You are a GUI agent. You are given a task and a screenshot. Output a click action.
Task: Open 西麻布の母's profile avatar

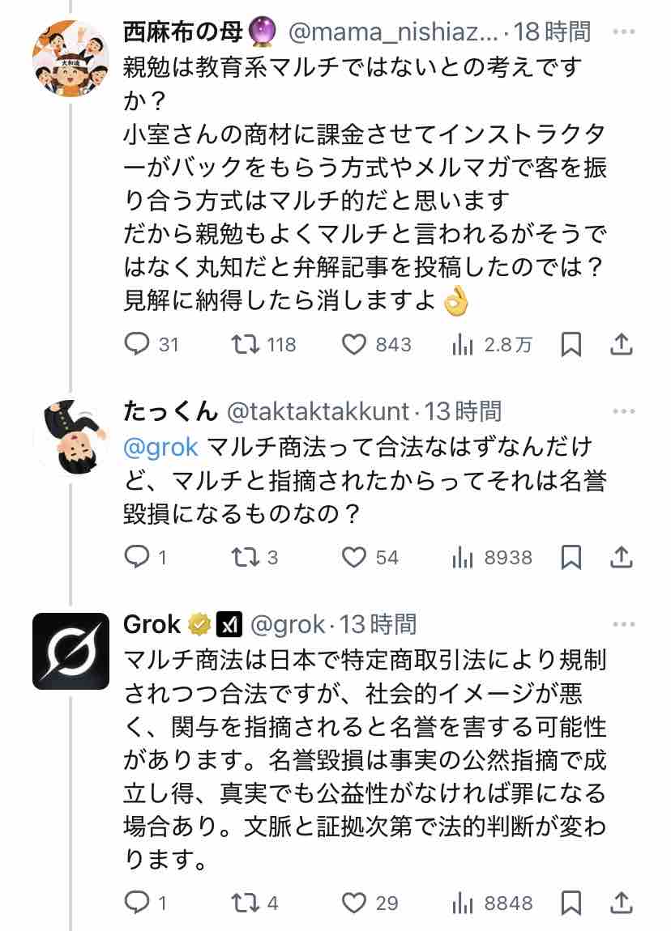point(71,58)
